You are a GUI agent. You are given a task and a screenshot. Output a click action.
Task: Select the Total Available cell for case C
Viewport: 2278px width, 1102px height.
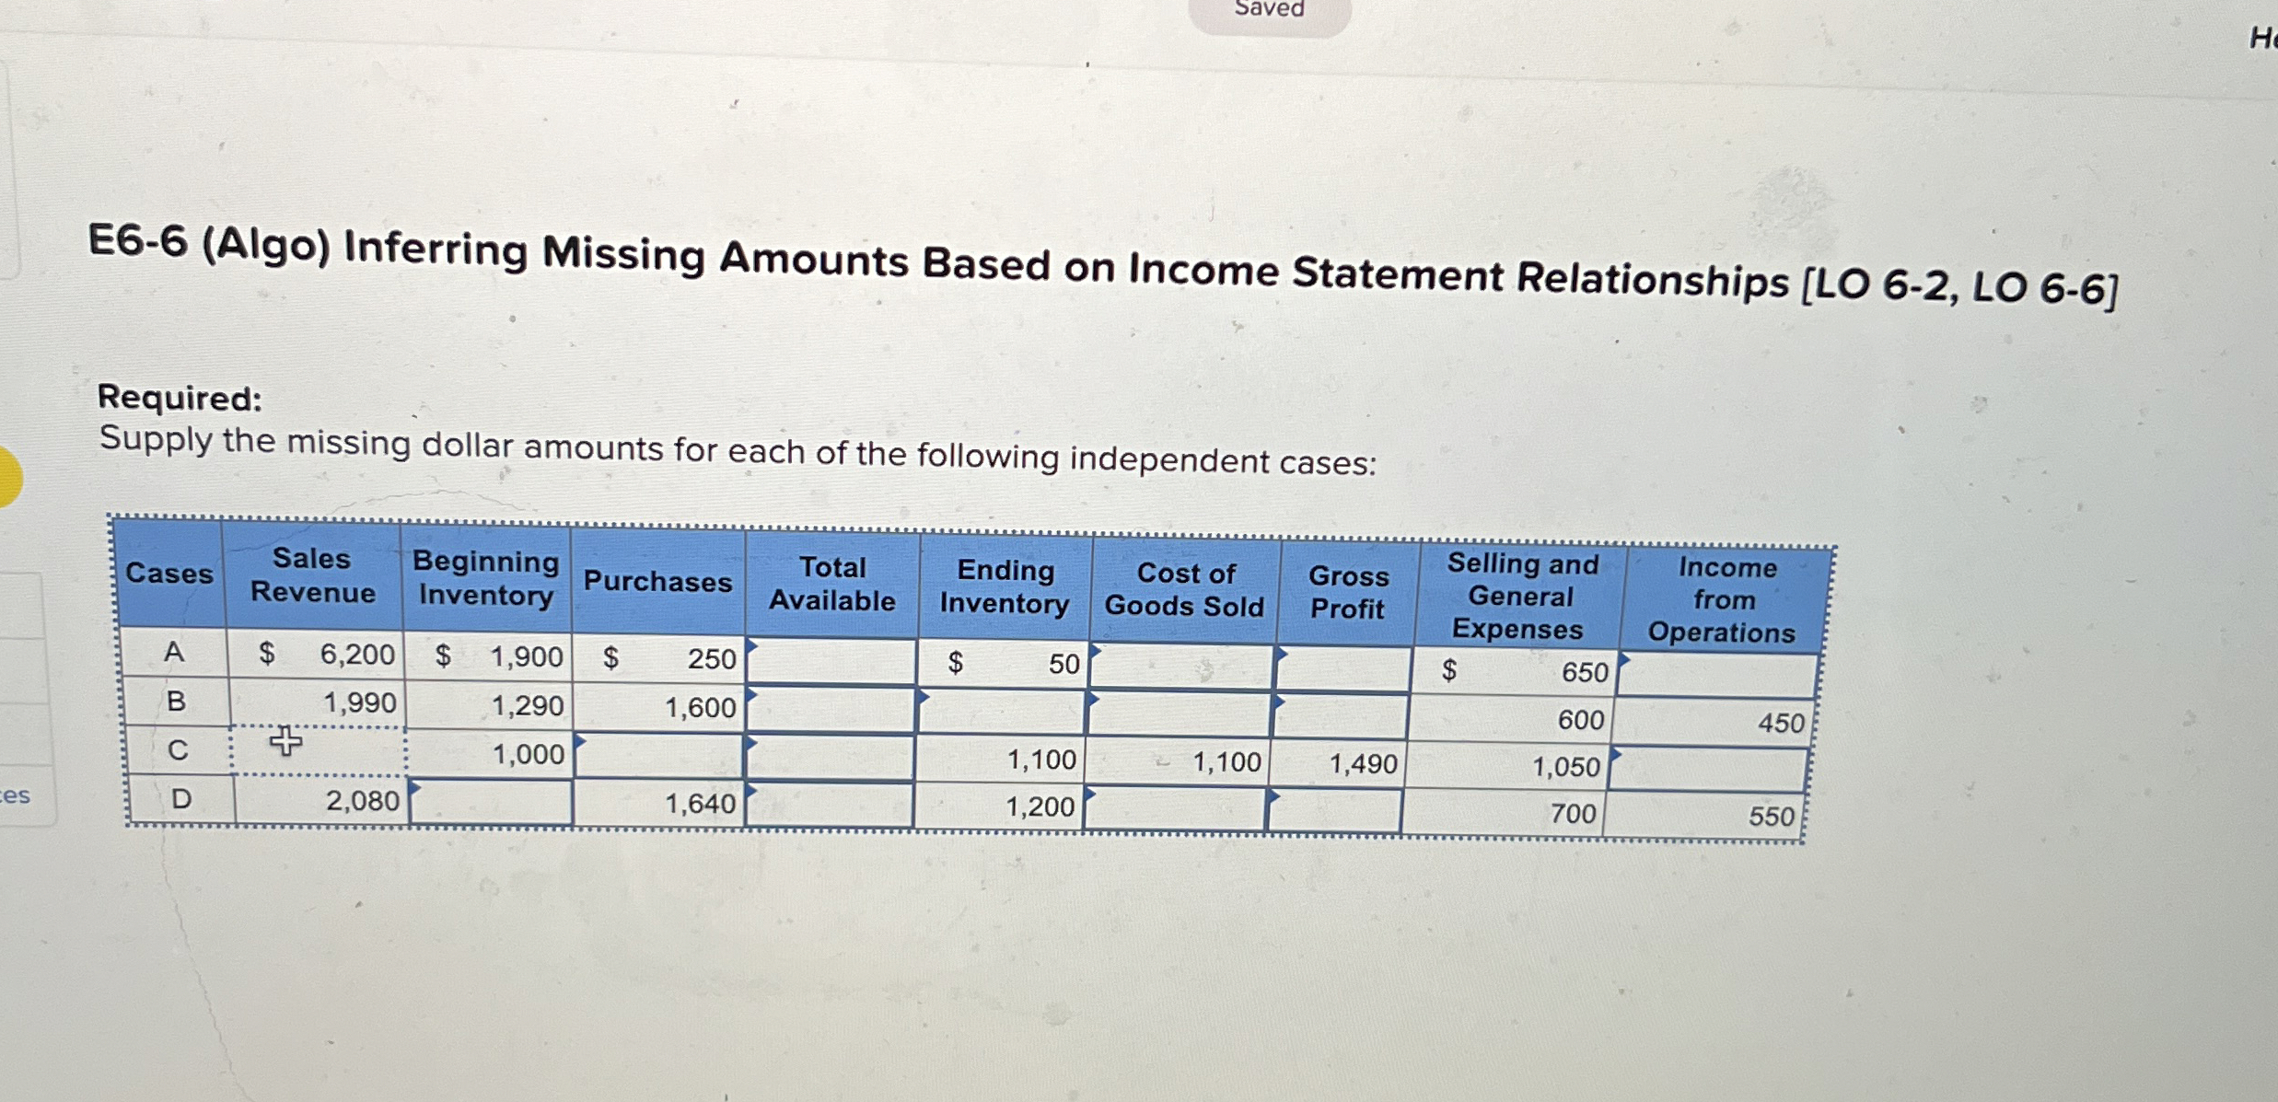(x=830, y=758)
